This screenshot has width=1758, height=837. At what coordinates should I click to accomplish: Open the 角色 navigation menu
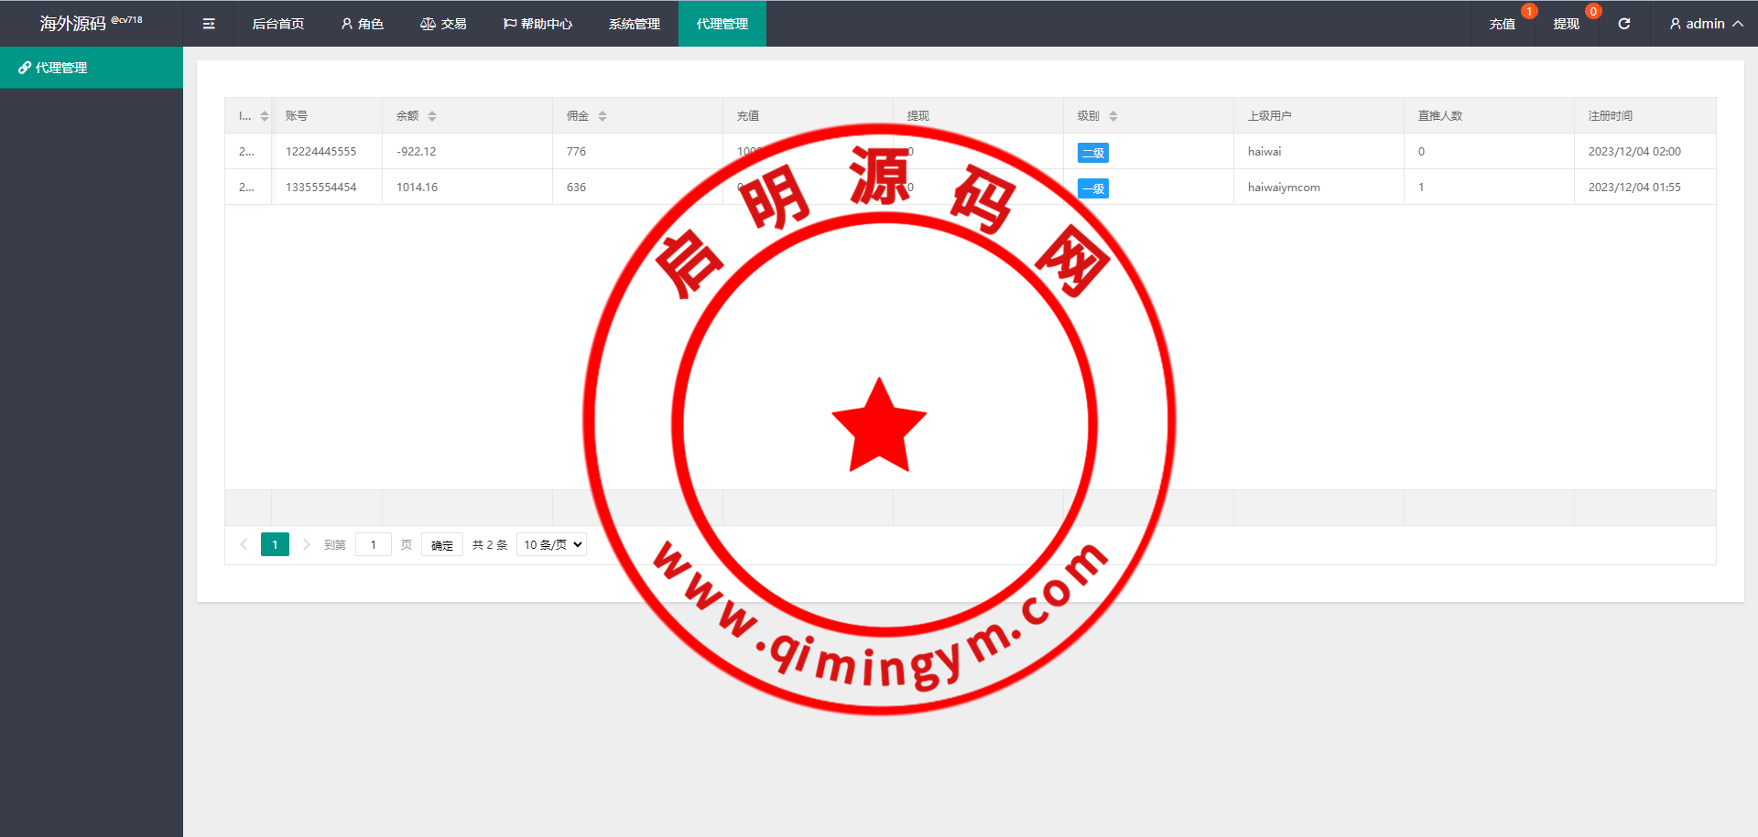point(362,24)
